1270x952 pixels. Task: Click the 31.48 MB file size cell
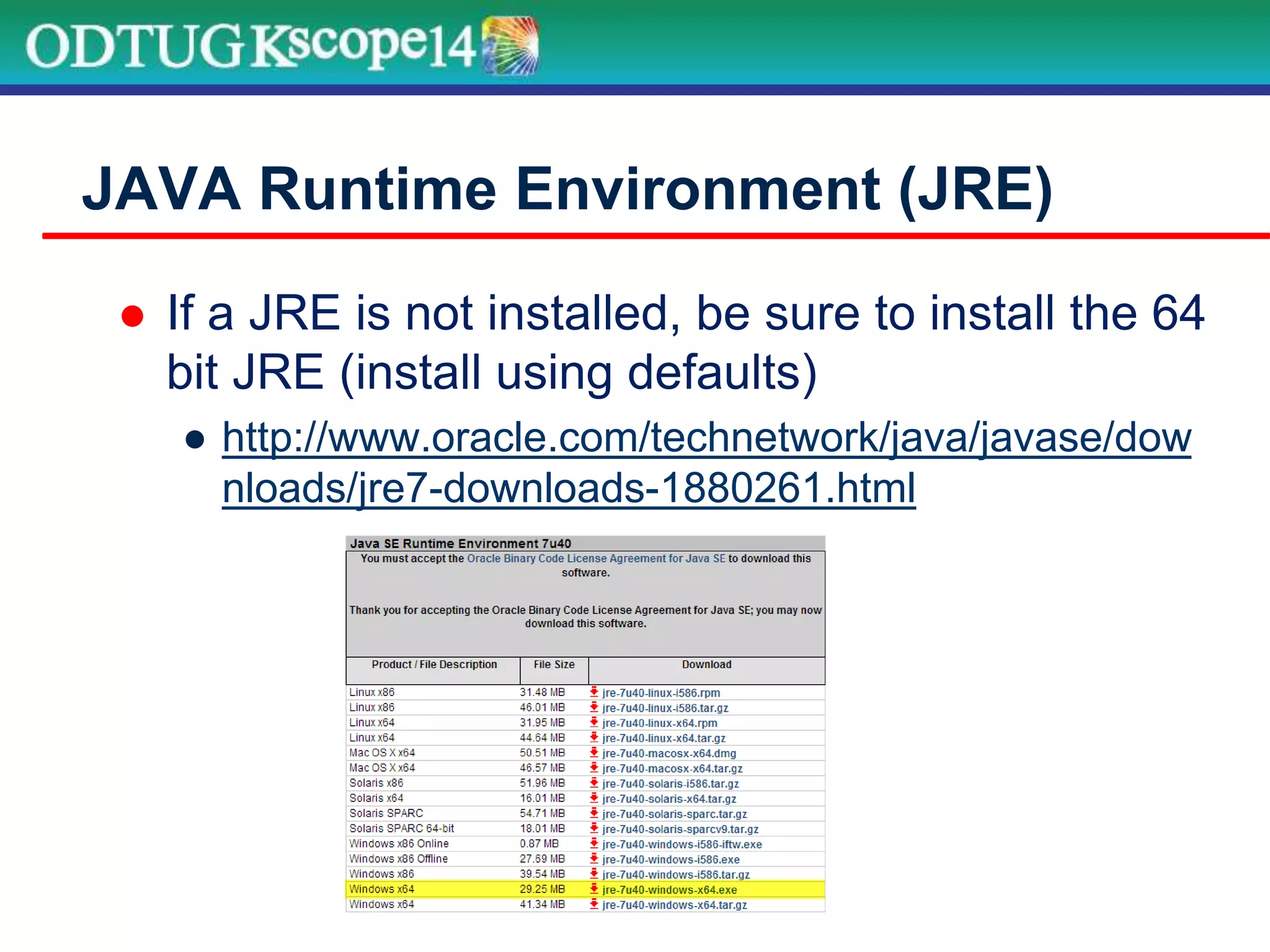pos(542,692)
